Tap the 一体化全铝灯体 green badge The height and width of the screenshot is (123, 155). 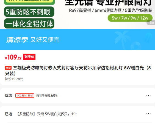(x=29, y=23)
